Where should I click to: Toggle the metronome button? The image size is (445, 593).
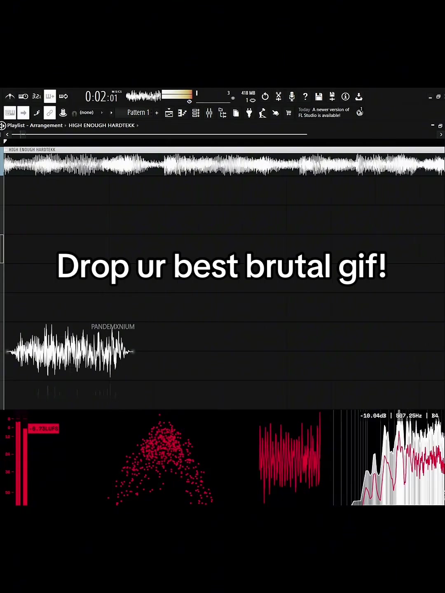[9, 96]
